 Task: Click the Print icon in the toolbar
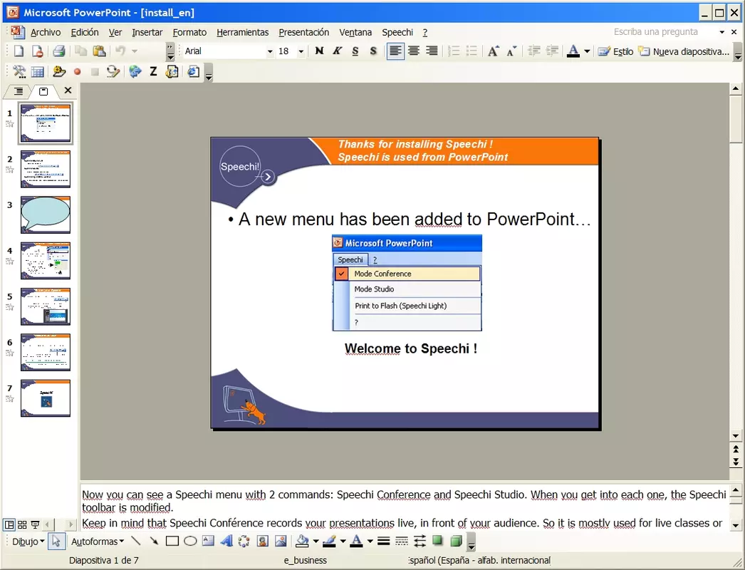tap(59, 51)
